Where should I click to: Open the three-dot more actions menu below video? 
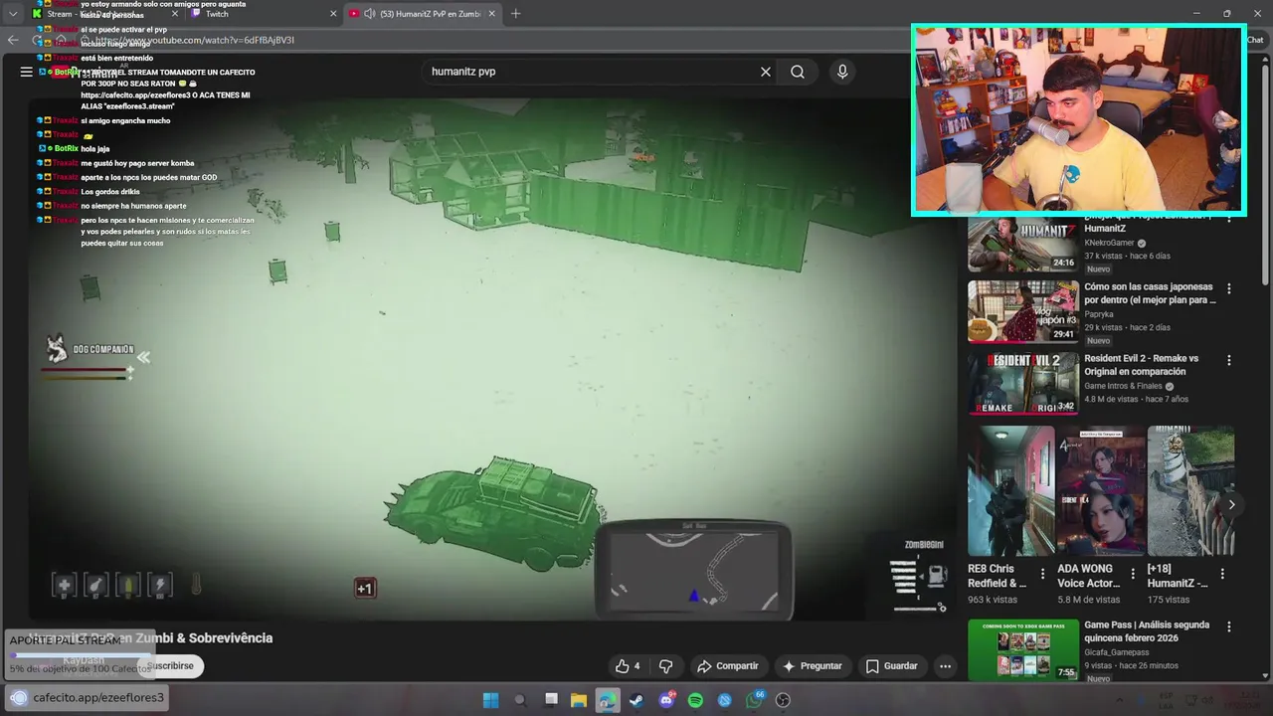[x=946, y=666]
